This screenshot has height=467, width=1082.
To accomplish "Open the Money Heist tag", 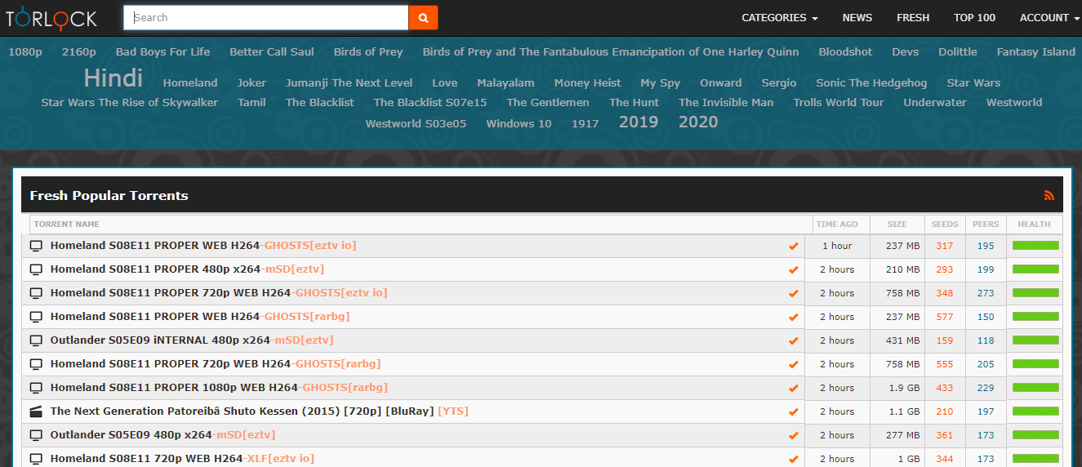I will point(588,82).
